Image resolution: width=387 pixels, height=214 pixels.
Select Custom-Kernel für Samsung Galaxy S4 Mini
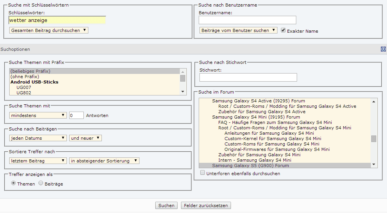pos(285,139)
